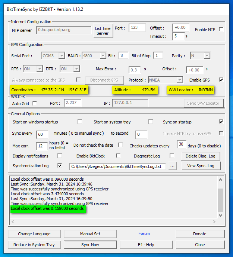Click the WSJT-X Port field

click(x=73, y=103)
